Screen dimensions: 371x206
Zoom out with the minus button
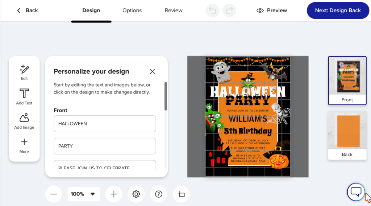click(54, 194)
